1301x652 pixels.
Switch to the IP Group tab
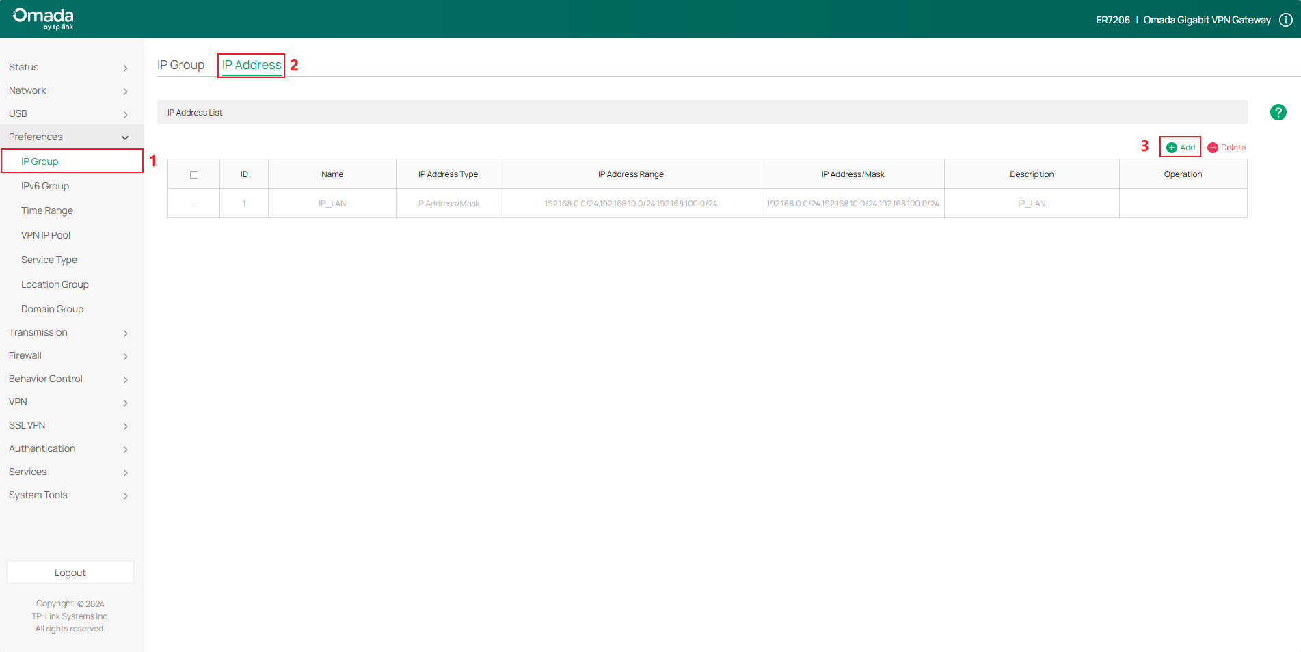[x=180, y=64]
